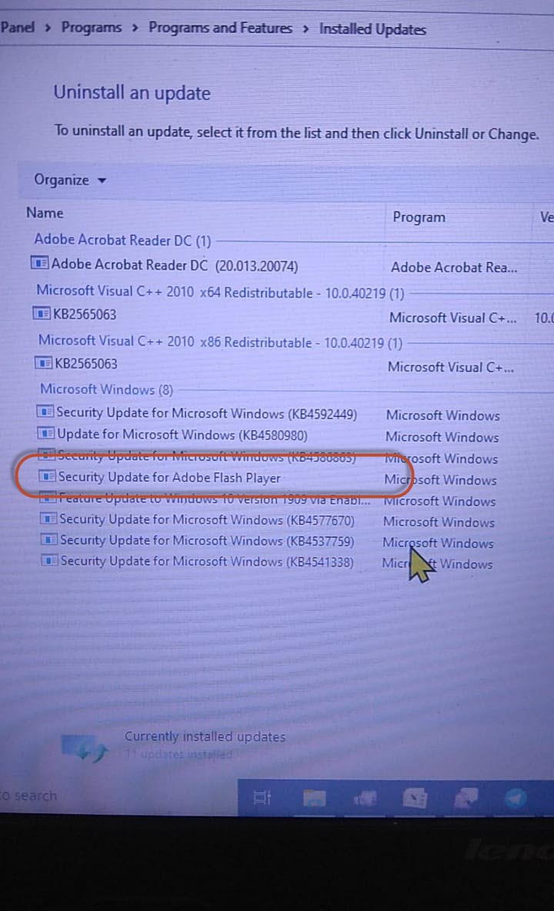Collapse the Adobe Acrobat Reader DC (1) group
Viewport: 554px width, 911px height.
tap(122, 240)
